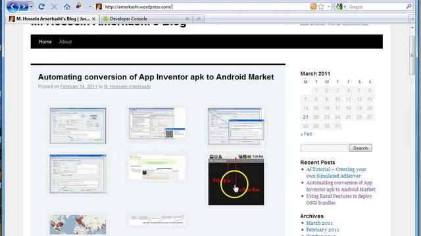Screen dimensions: 421x236
Task: Open the February 2011 archive link
Action: tap(322, 229)
